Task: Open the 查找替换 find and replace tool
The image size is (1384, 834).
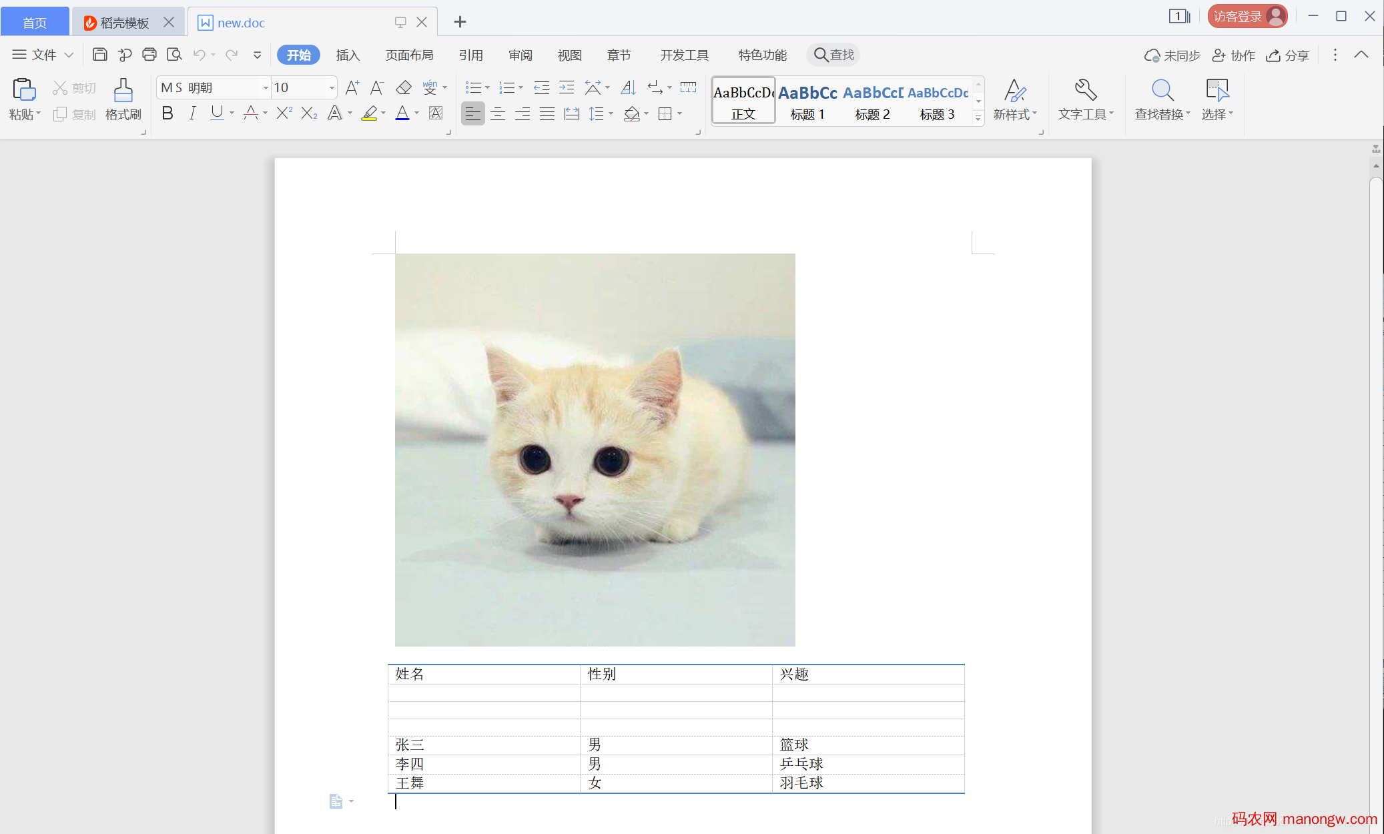Action: point(1161,99)
